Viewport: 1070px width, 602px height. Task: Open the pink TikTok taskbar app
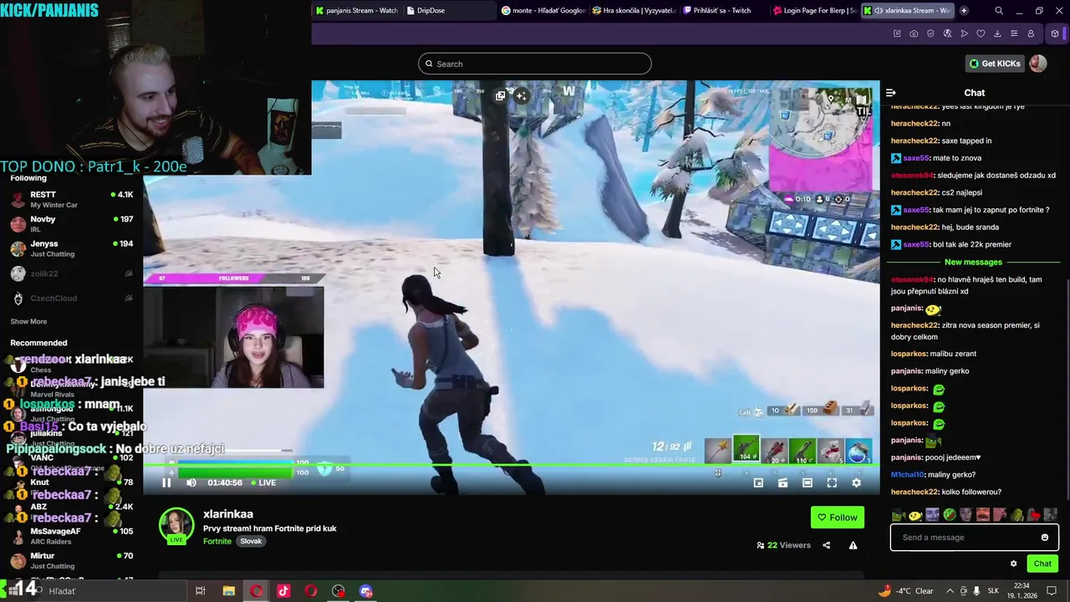tap(283, 591)
